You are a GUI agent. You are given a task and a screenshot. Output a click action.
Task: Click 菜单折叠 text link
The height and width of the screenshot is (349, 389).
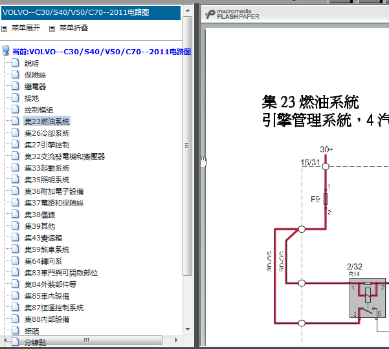click(74, 28)
